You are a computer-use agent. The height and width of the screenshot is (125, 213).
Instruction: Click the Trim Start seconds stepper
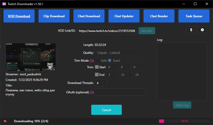pyautogui.click(x=137, y=67)
